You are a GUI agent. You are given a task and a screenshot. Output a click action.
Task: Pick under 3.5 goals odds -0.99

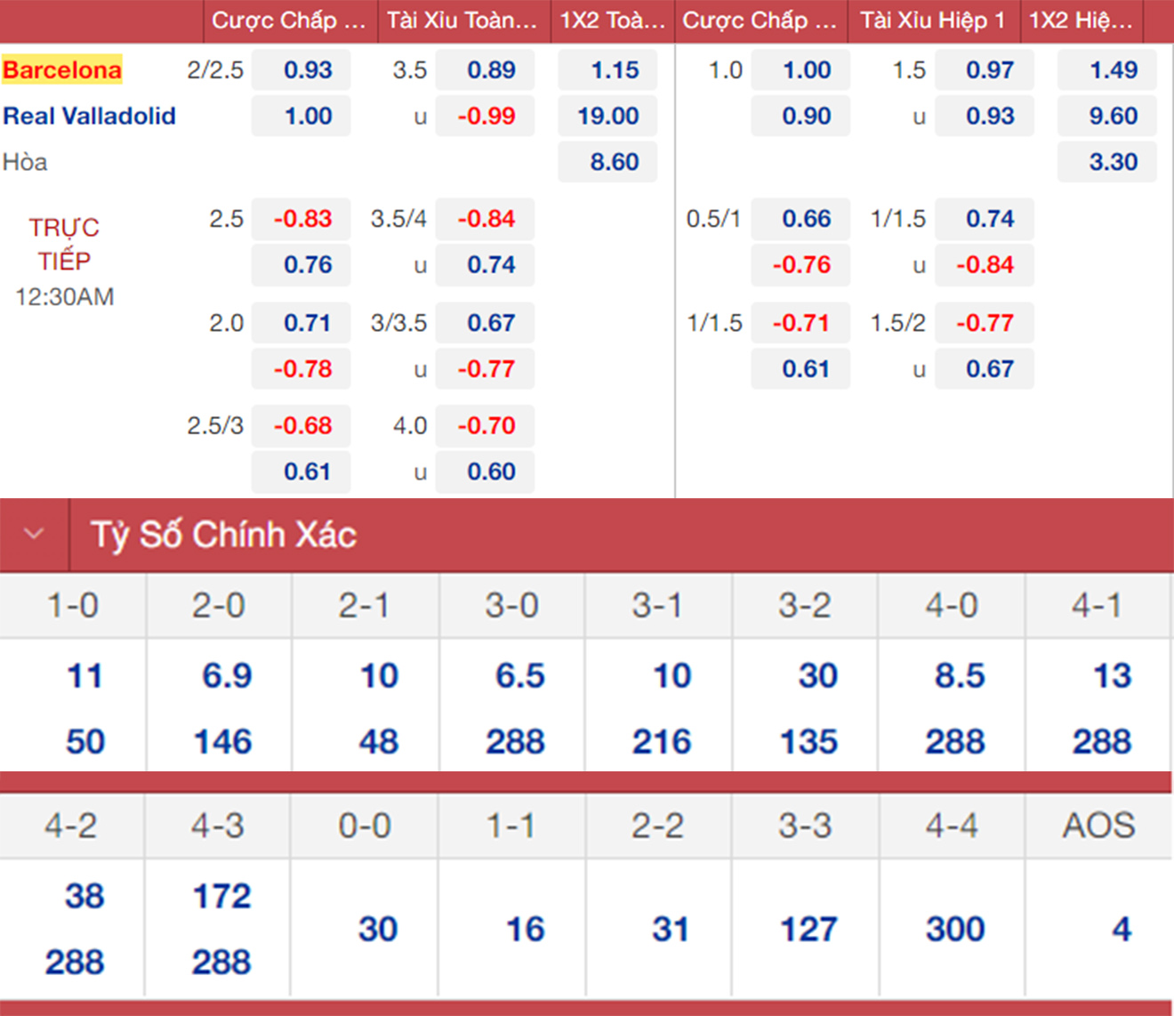486,117
